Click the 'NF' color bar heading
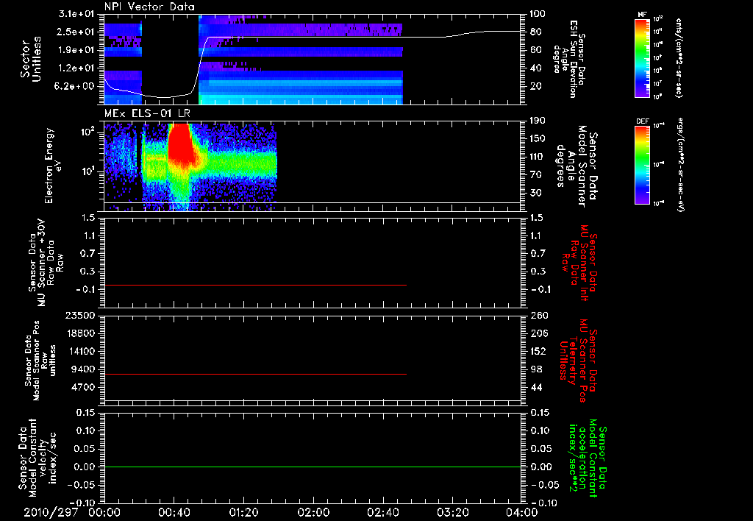The width and height of the screenshot is (753, 521). tap(642, 15)
